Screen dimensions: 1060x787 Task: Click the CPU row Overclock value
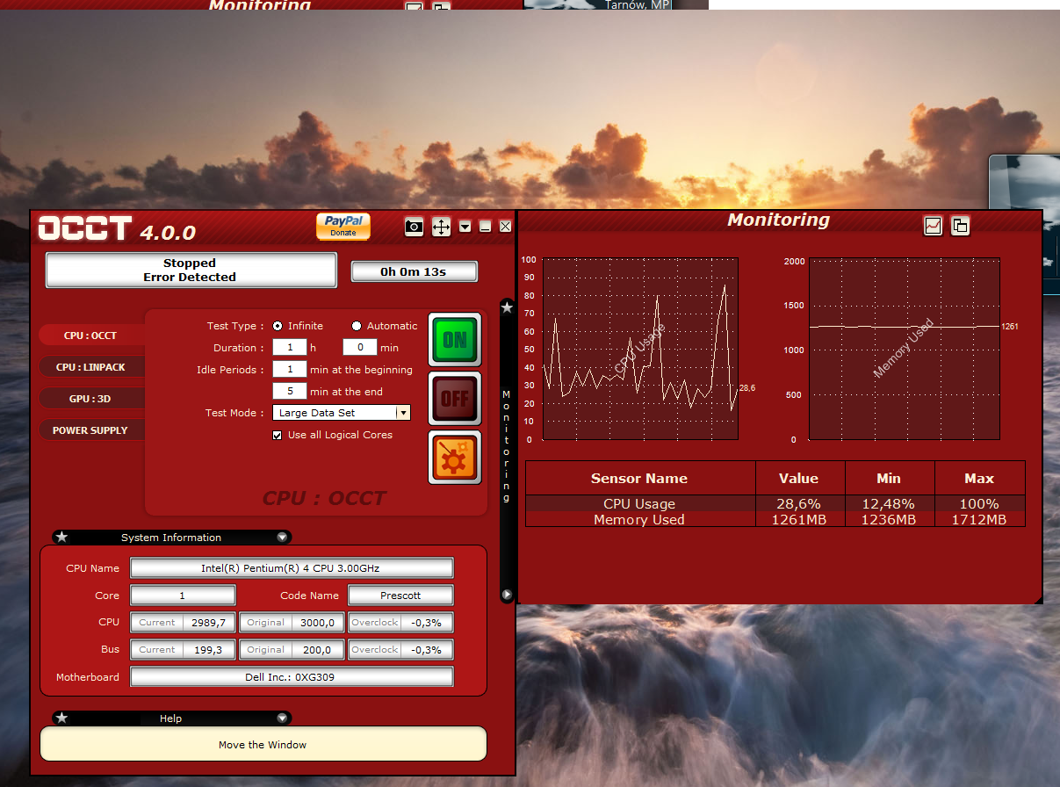tap(428, 623)
